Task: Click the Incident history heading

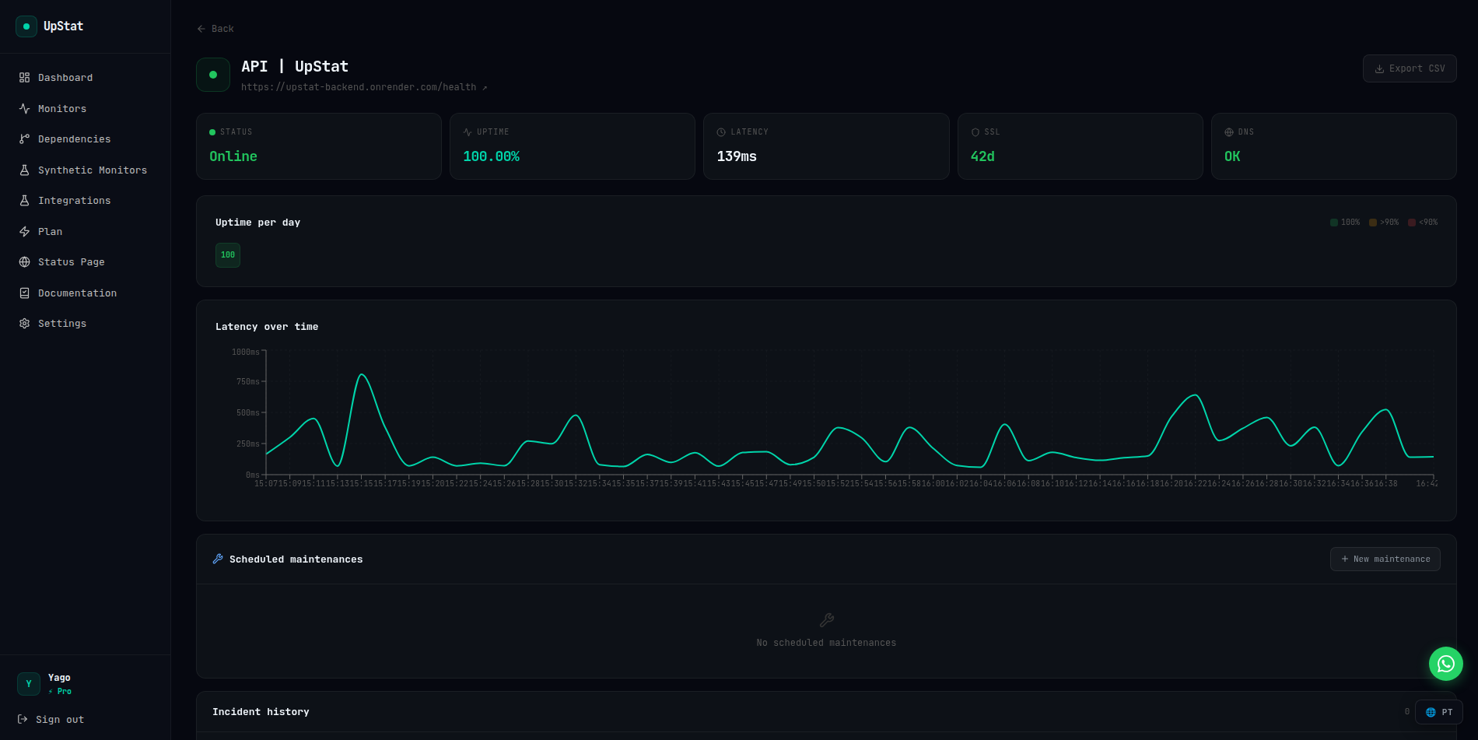Action: click(261, 712)
